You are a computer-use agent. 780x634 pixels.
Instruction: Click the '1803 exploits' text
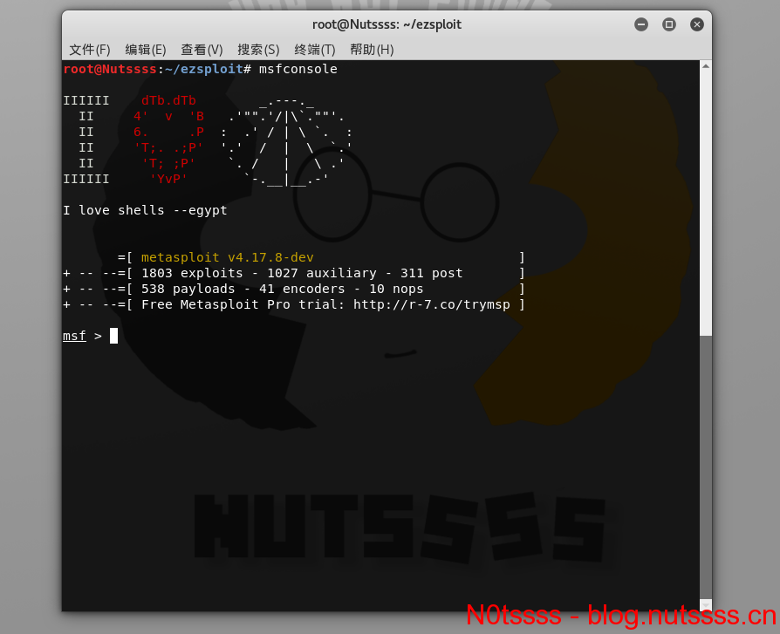click(192, 273)
